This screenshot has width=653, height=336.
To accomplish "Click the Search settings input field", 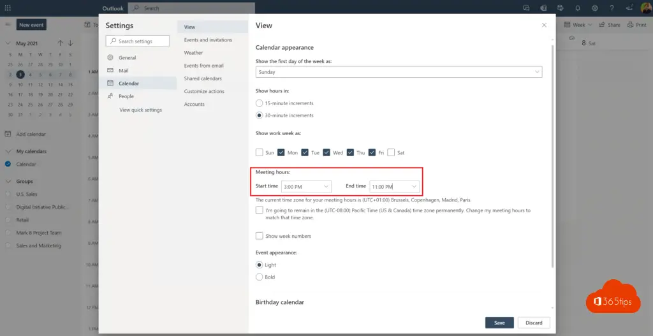I will 138,41.
